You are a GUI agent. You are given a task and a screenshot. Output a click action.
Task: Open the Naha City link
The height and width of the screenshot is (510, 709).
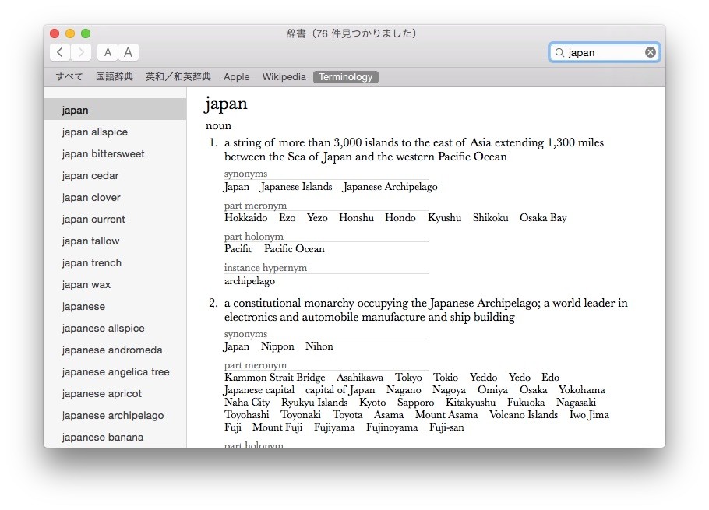247,403
